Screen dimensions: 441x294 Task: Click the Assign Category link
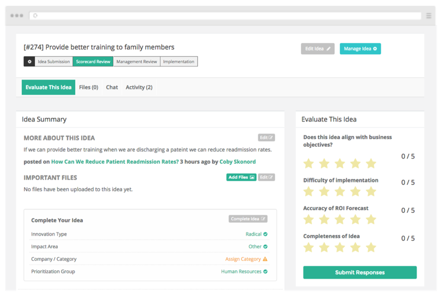[x=243, y=259]
